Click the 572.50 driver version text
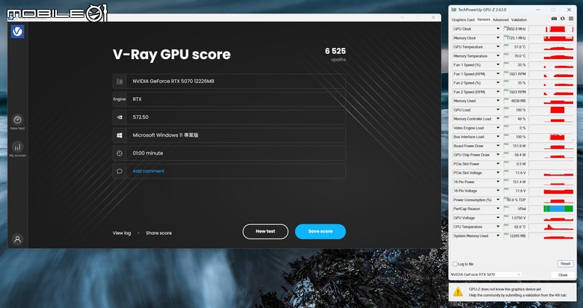This screenshot has height=308, width=583. tap(141, 117)
